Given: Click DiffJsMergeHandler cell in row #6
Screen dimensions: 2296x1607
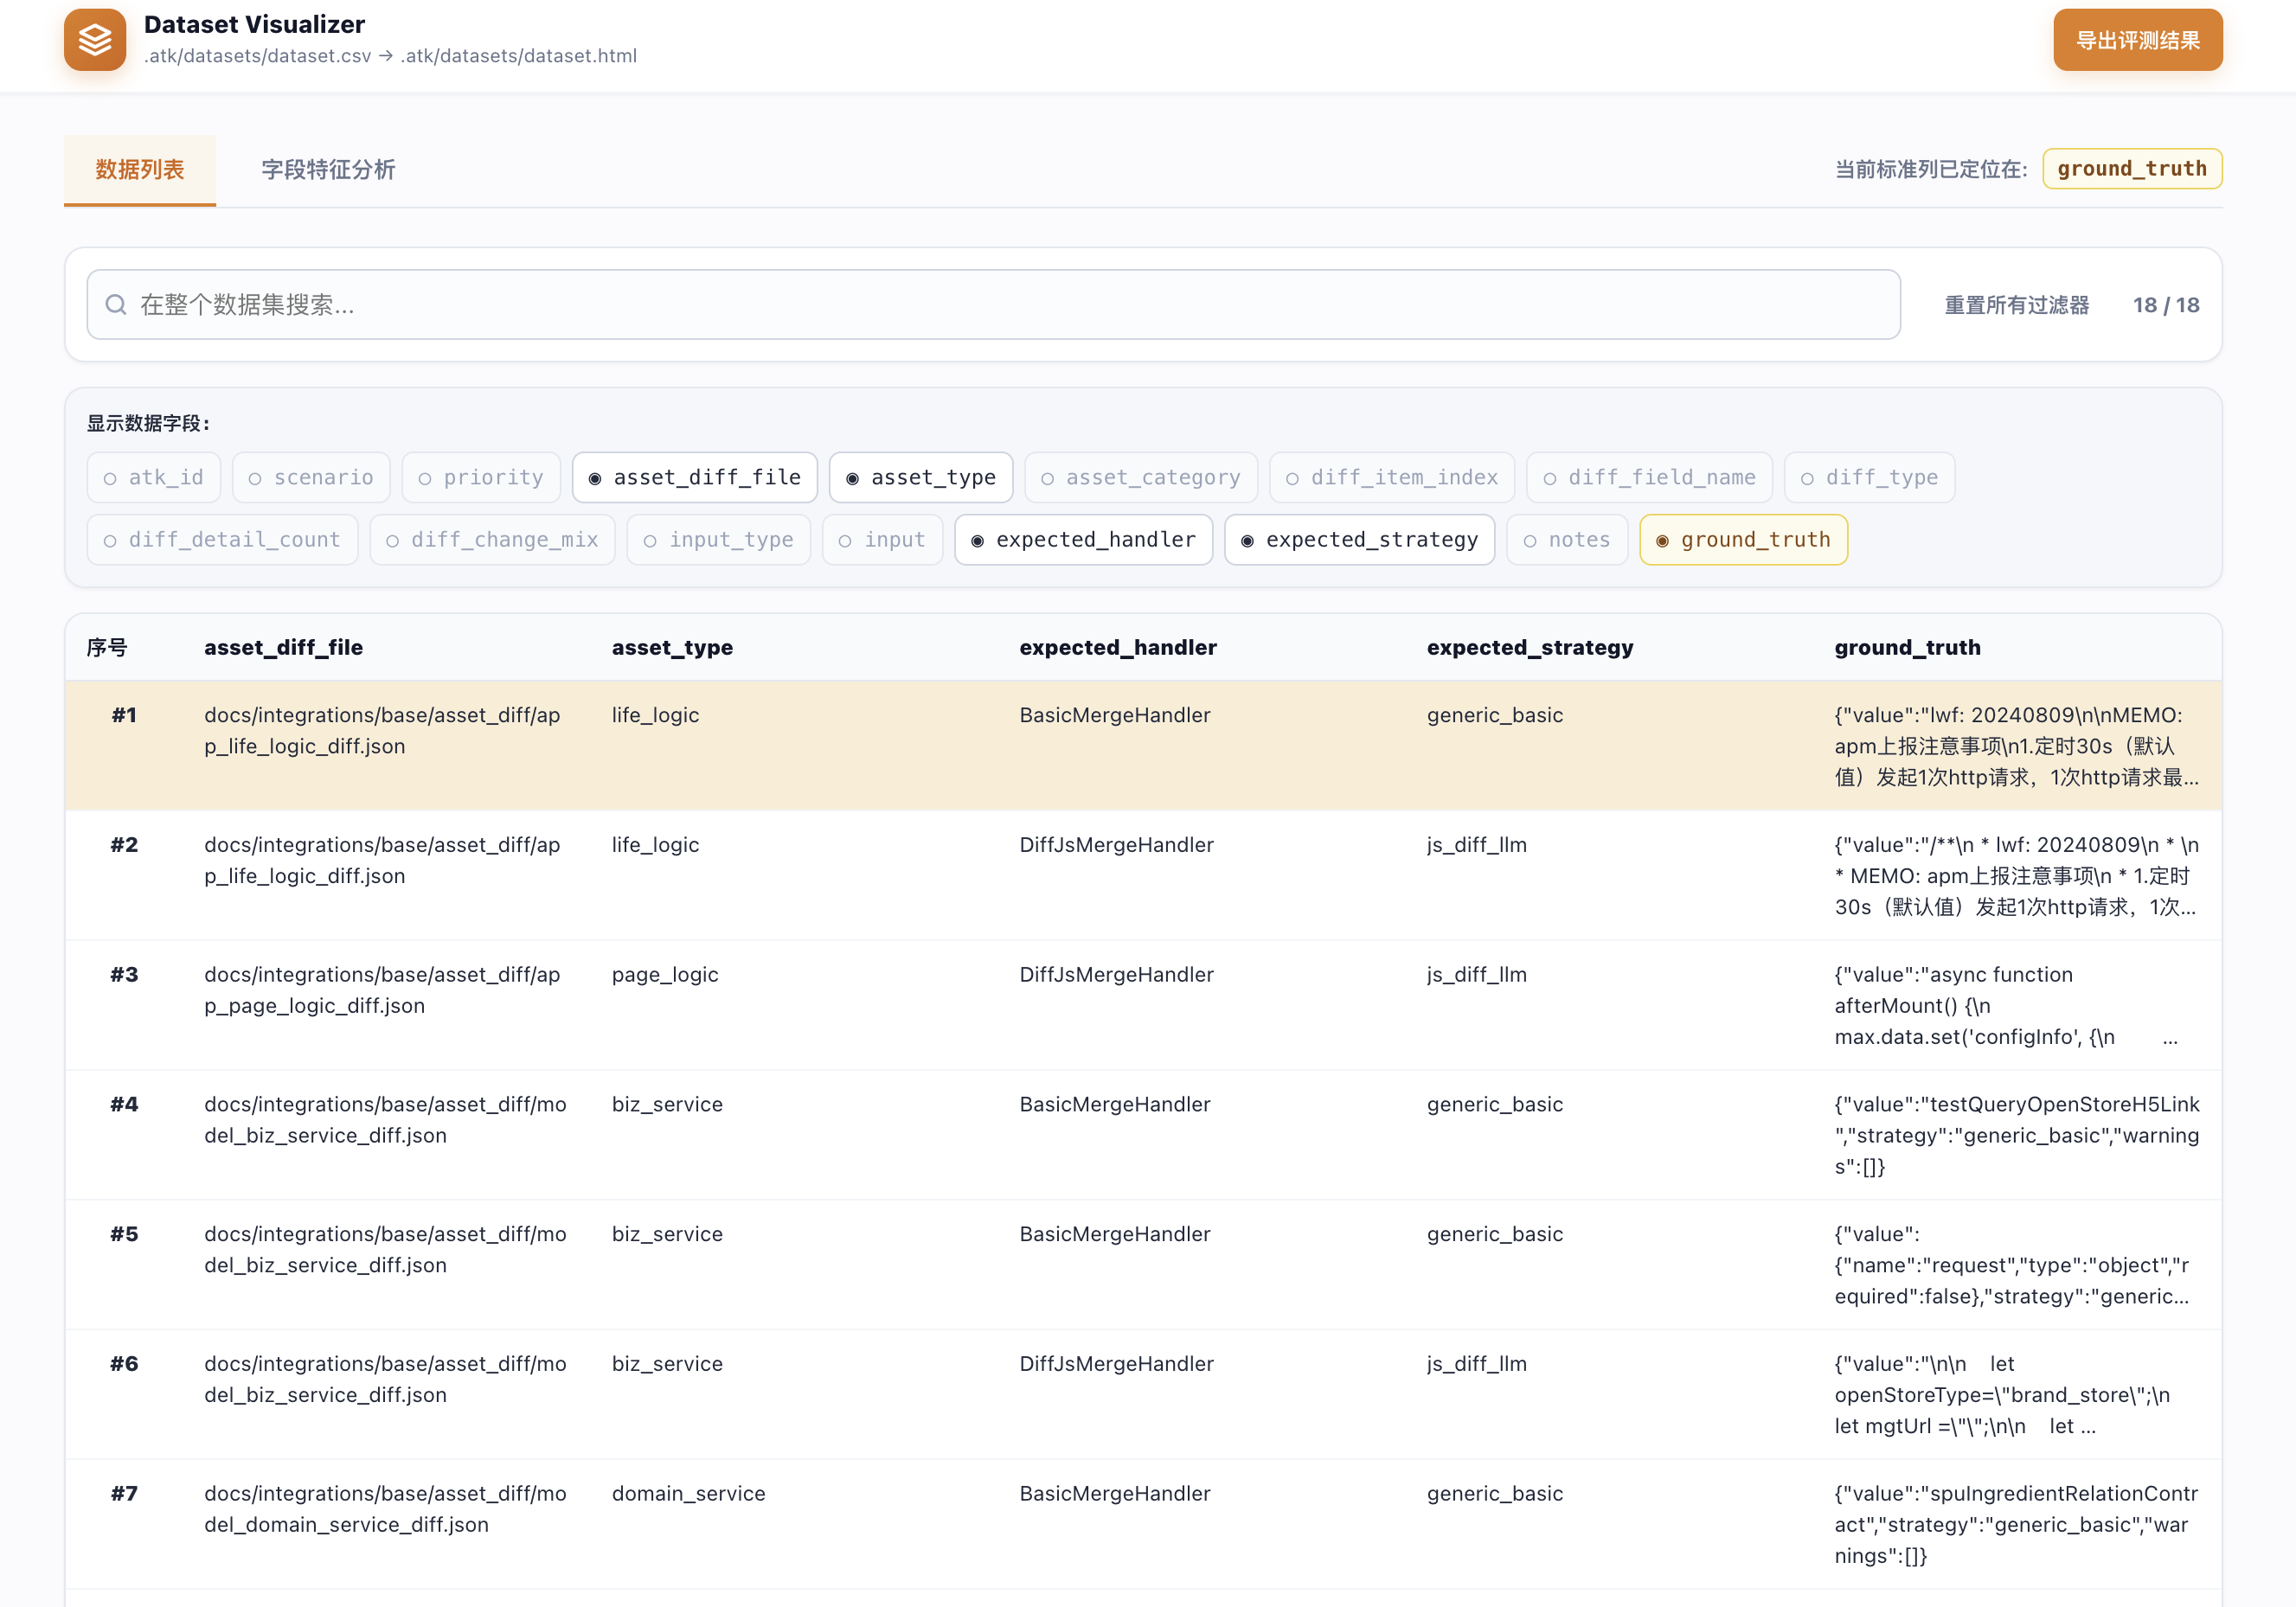Looking at the screenshot, I should click(x=1116, y=1364).
